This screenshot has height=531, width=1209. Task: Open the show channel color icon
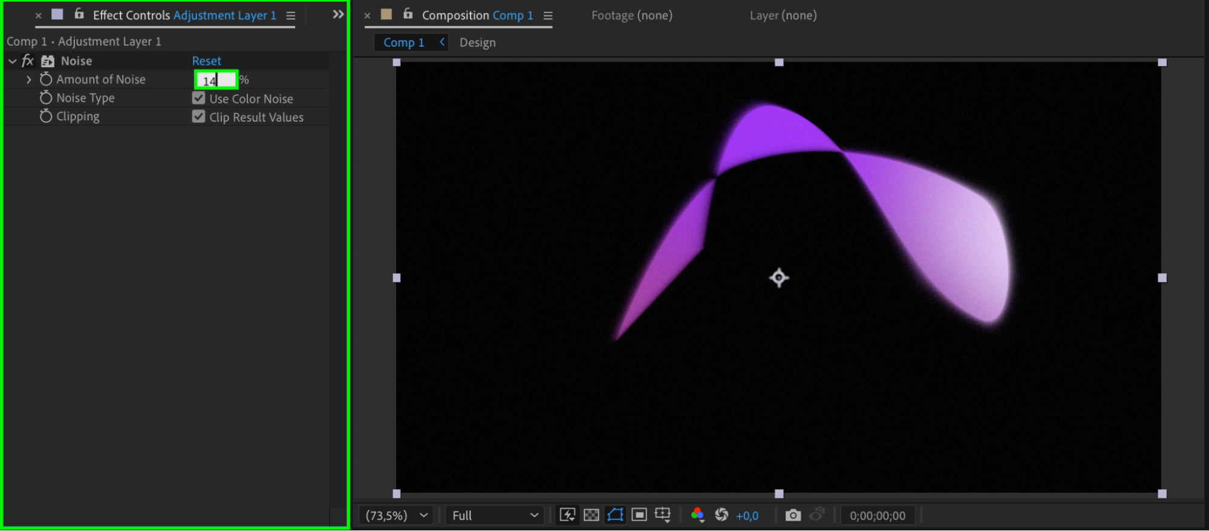(697, 515)
